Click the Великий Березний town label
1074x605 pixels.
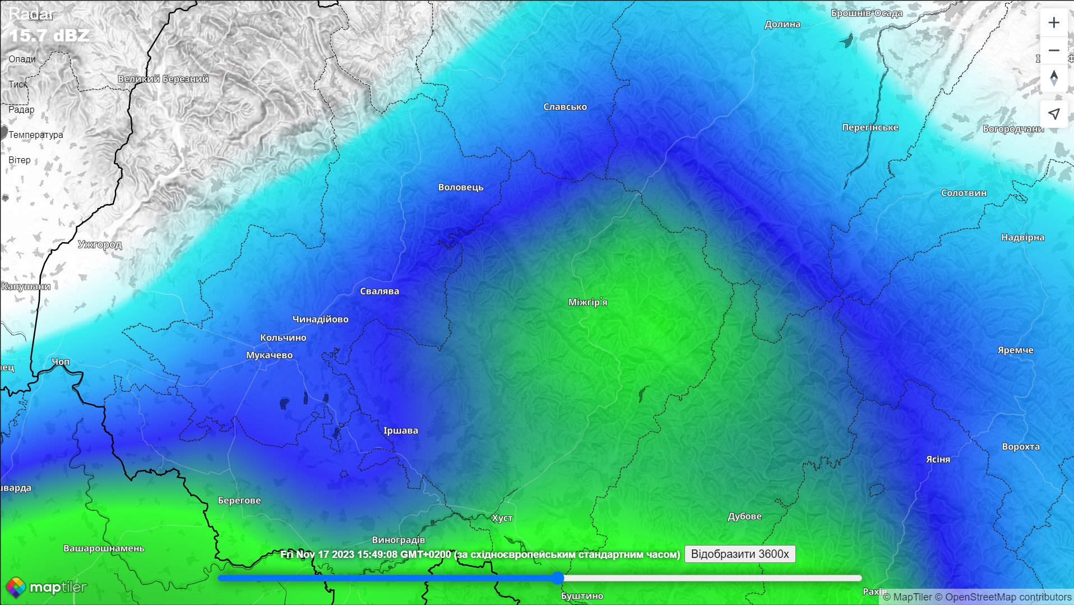[x=163, y=79]
